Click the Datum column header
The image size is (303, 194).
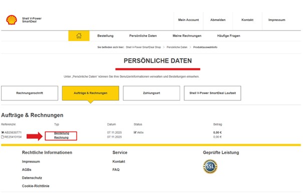tap(112, 124)
